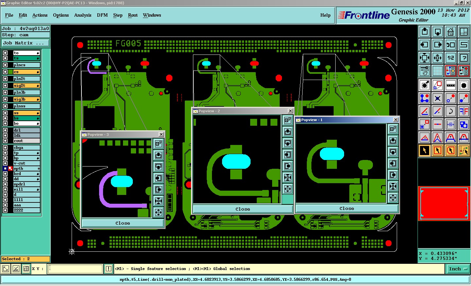Open the DFM menu
The width and height of the screenshot is (471, 286).
[x=102, y=15]
